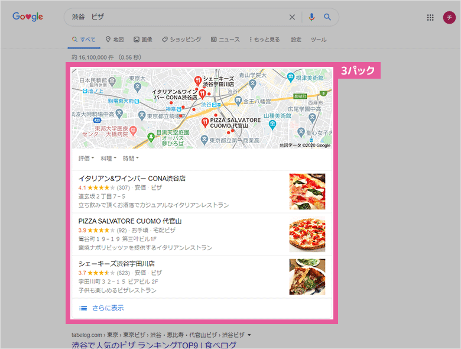Open the ツール options
Viewport: 461px width, 349px height.
pyautogui.click(x=319, y=40)
